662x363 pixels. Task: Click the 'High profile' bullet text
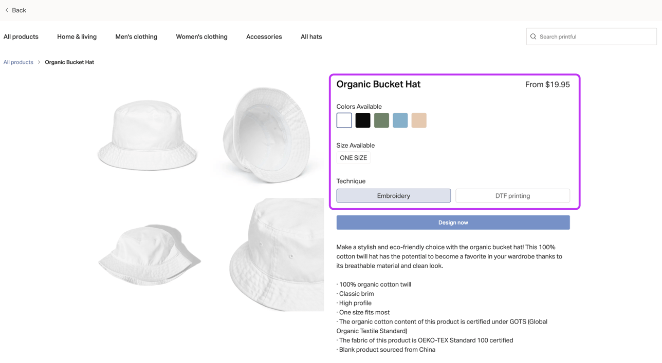click(354, 303)
